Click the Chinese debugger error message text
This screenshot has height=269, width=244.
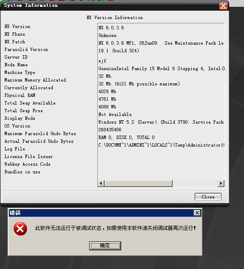click(116, 228)
